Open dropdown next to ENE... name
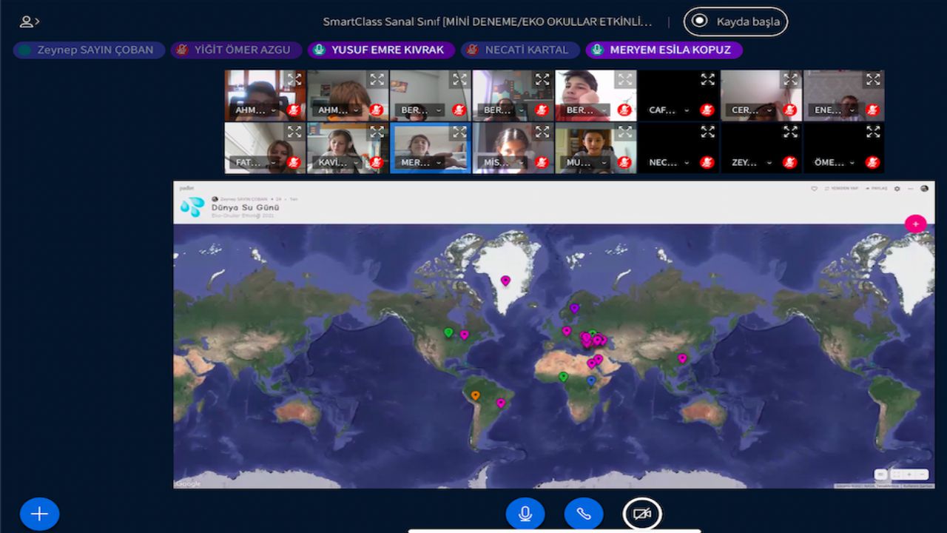This screenshot has height=533, width=947. pyautogui.click(x=852, y=110)
